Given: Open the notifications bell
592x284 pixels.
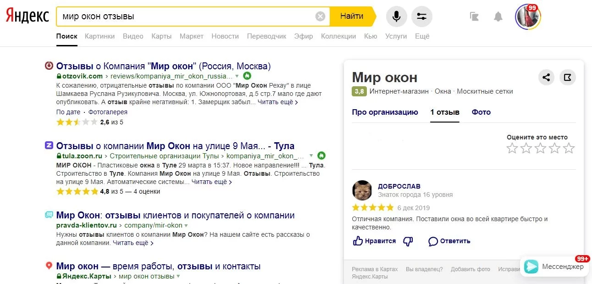Looking at the screenshot, I should point(498,17).
